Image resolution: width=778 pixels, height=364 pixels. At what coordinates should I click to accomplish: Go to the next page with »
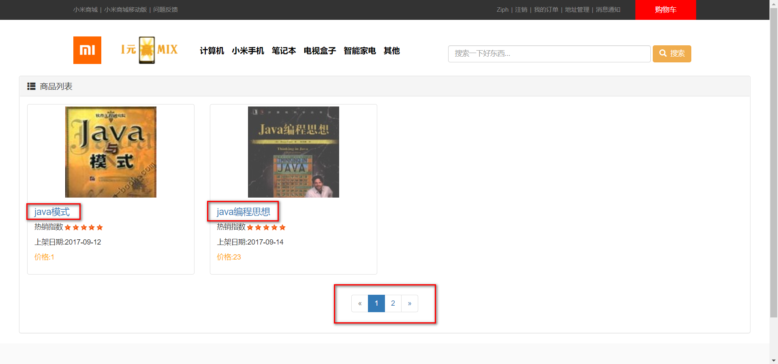pyautogui.click(x=410, y=303)
